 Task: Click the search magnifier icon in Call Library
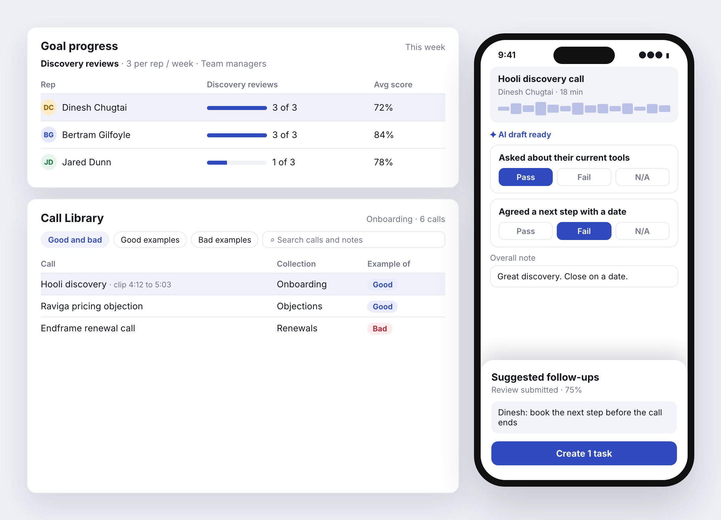(x=272, y=240)
